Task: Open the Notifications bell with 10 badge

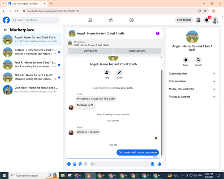Action: click(207, 20)
